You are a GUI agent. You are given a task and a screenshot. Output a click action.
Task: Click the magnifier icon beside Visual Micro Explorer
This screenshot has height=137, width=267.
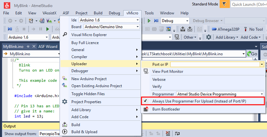coord(65,35)
